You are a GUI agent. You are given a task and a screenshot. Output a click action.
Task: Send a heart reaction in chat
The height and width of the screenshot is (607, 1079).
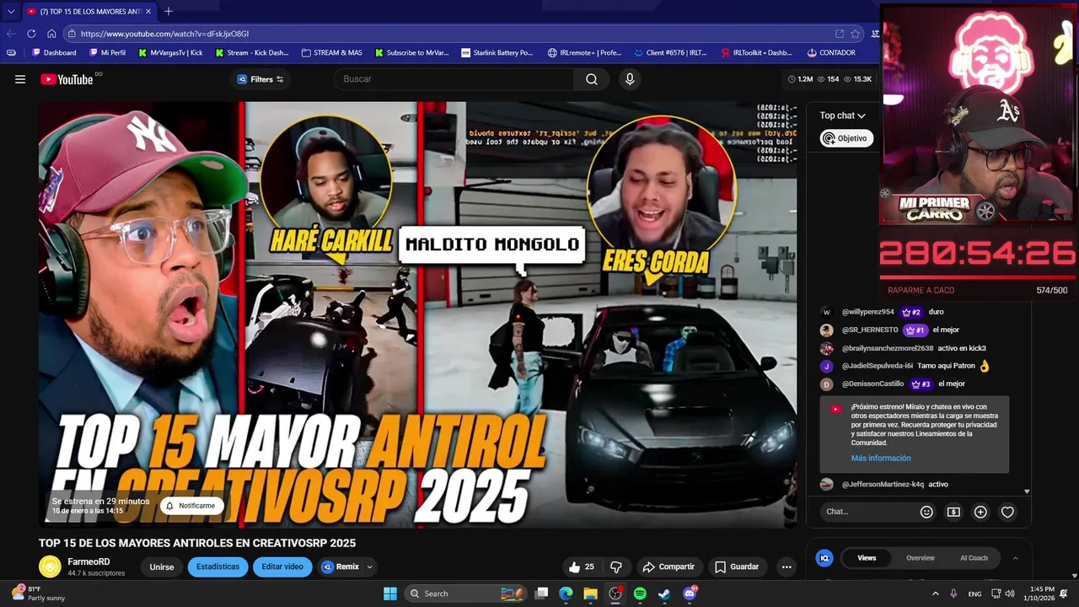click(x=1007, y=512)
